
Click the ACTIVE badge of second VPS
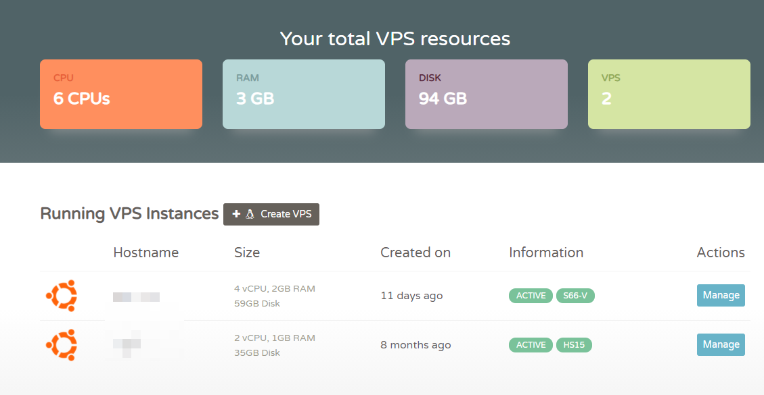[531, 345]
